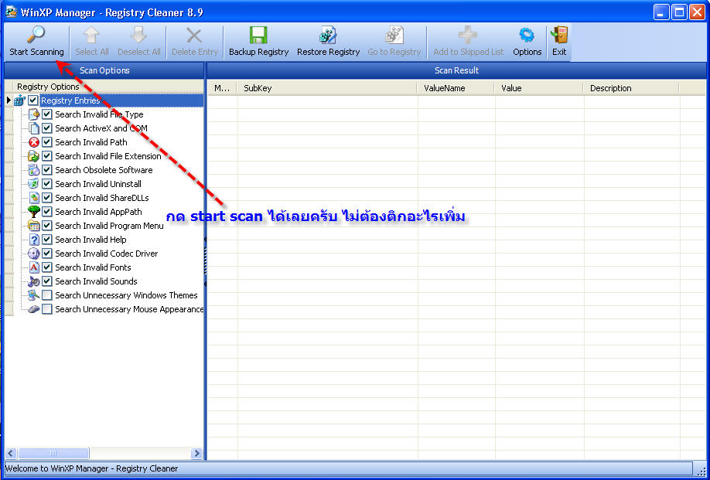Screen dimensions: 710x480
Task: Click the Add to Skipped List plus icon
Action: point(468,34)
